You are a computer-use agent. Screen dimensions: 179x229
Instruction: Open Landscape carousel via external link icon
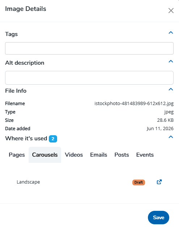[x=159, y=182]
